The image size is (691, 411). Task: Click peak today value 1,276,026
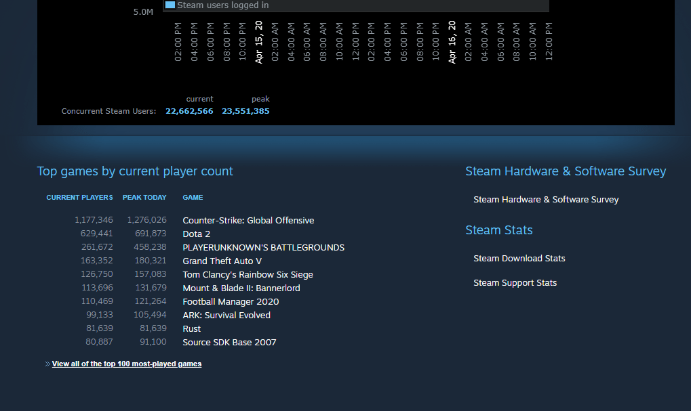point(147,220)
